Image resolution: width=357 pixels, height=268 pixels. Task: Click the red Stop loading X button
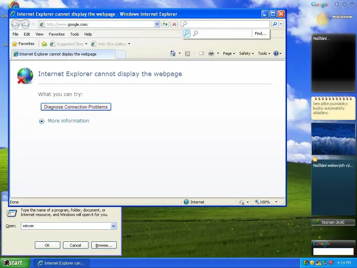coord(174,24)
